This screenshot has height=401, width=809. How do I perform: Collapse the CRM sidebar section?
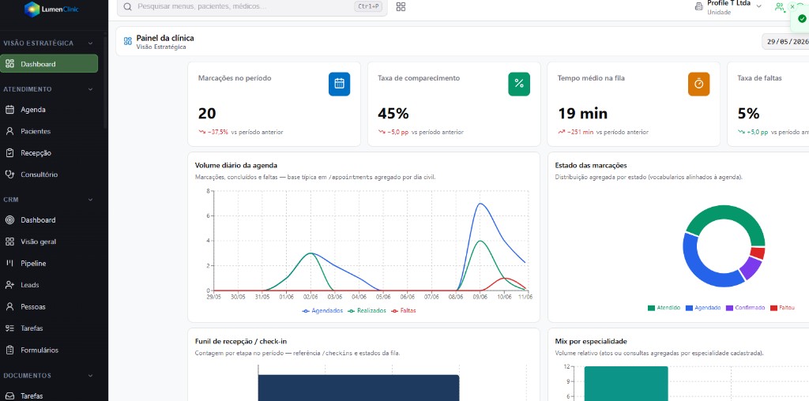91,200
